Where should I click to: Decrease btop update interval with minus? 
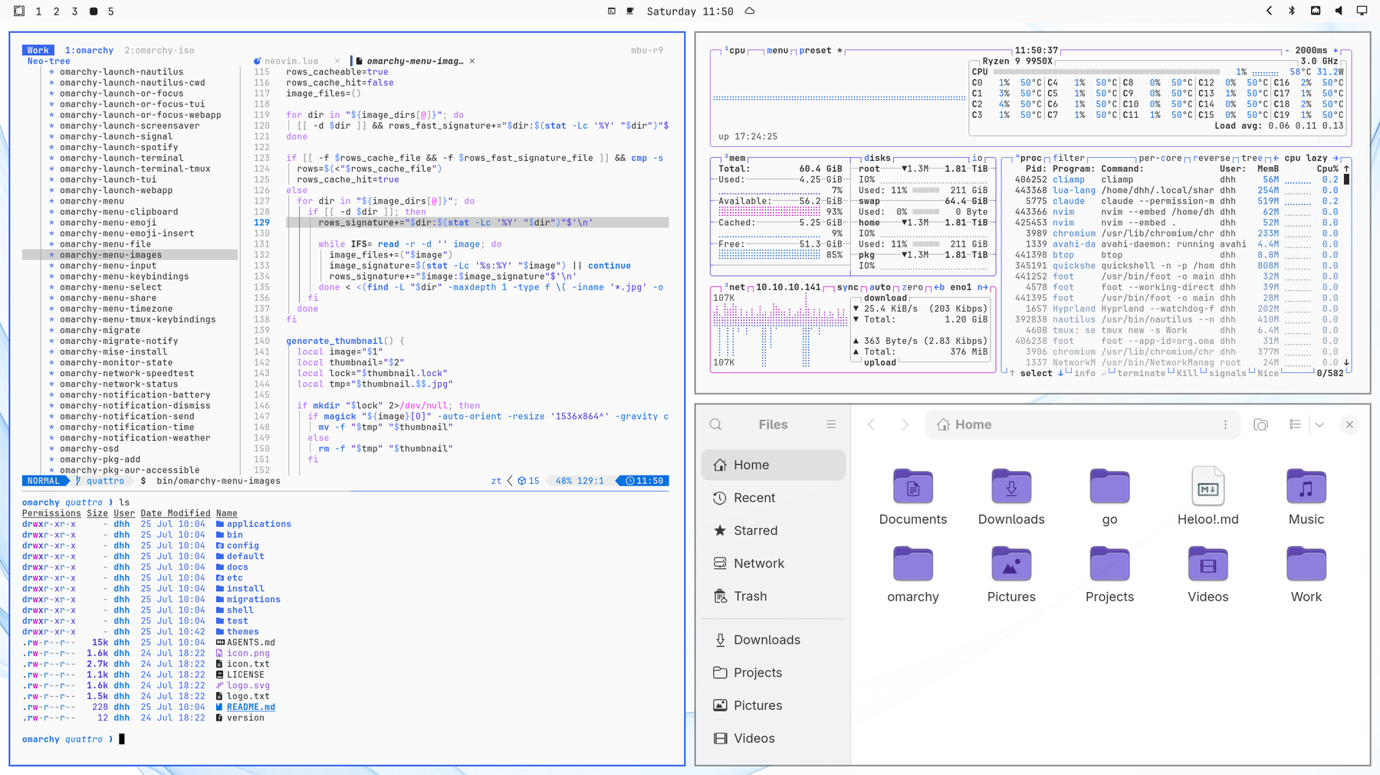tap(1286, 51)
